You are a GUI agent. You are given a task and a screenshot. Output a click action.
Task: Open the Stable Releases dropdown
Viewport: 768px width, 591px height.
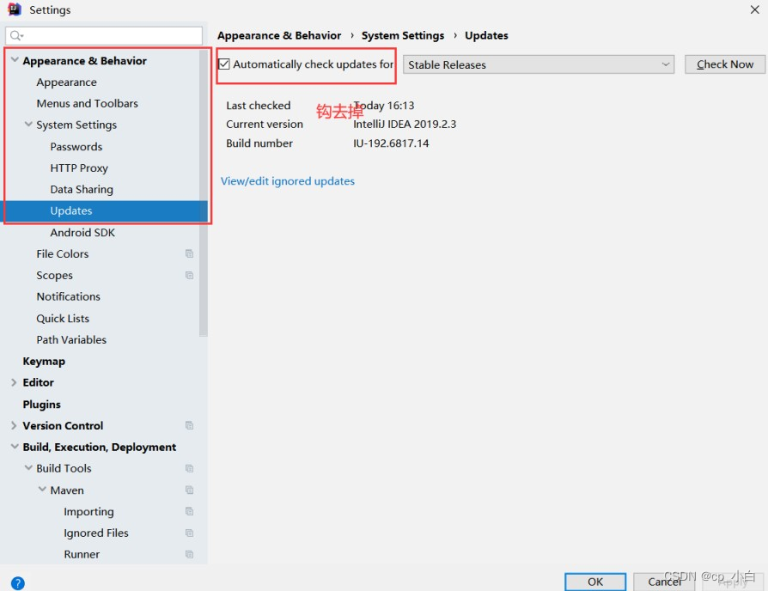coord(539,64)
